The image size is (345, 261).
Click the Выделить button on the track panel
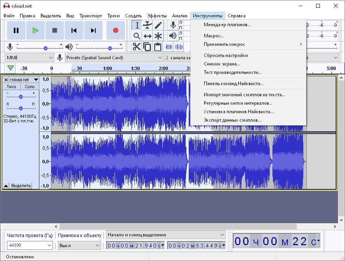tap(22, 185)
